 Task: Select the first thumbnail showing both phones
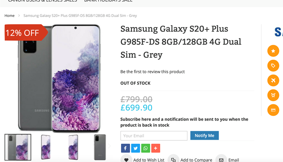18,147
